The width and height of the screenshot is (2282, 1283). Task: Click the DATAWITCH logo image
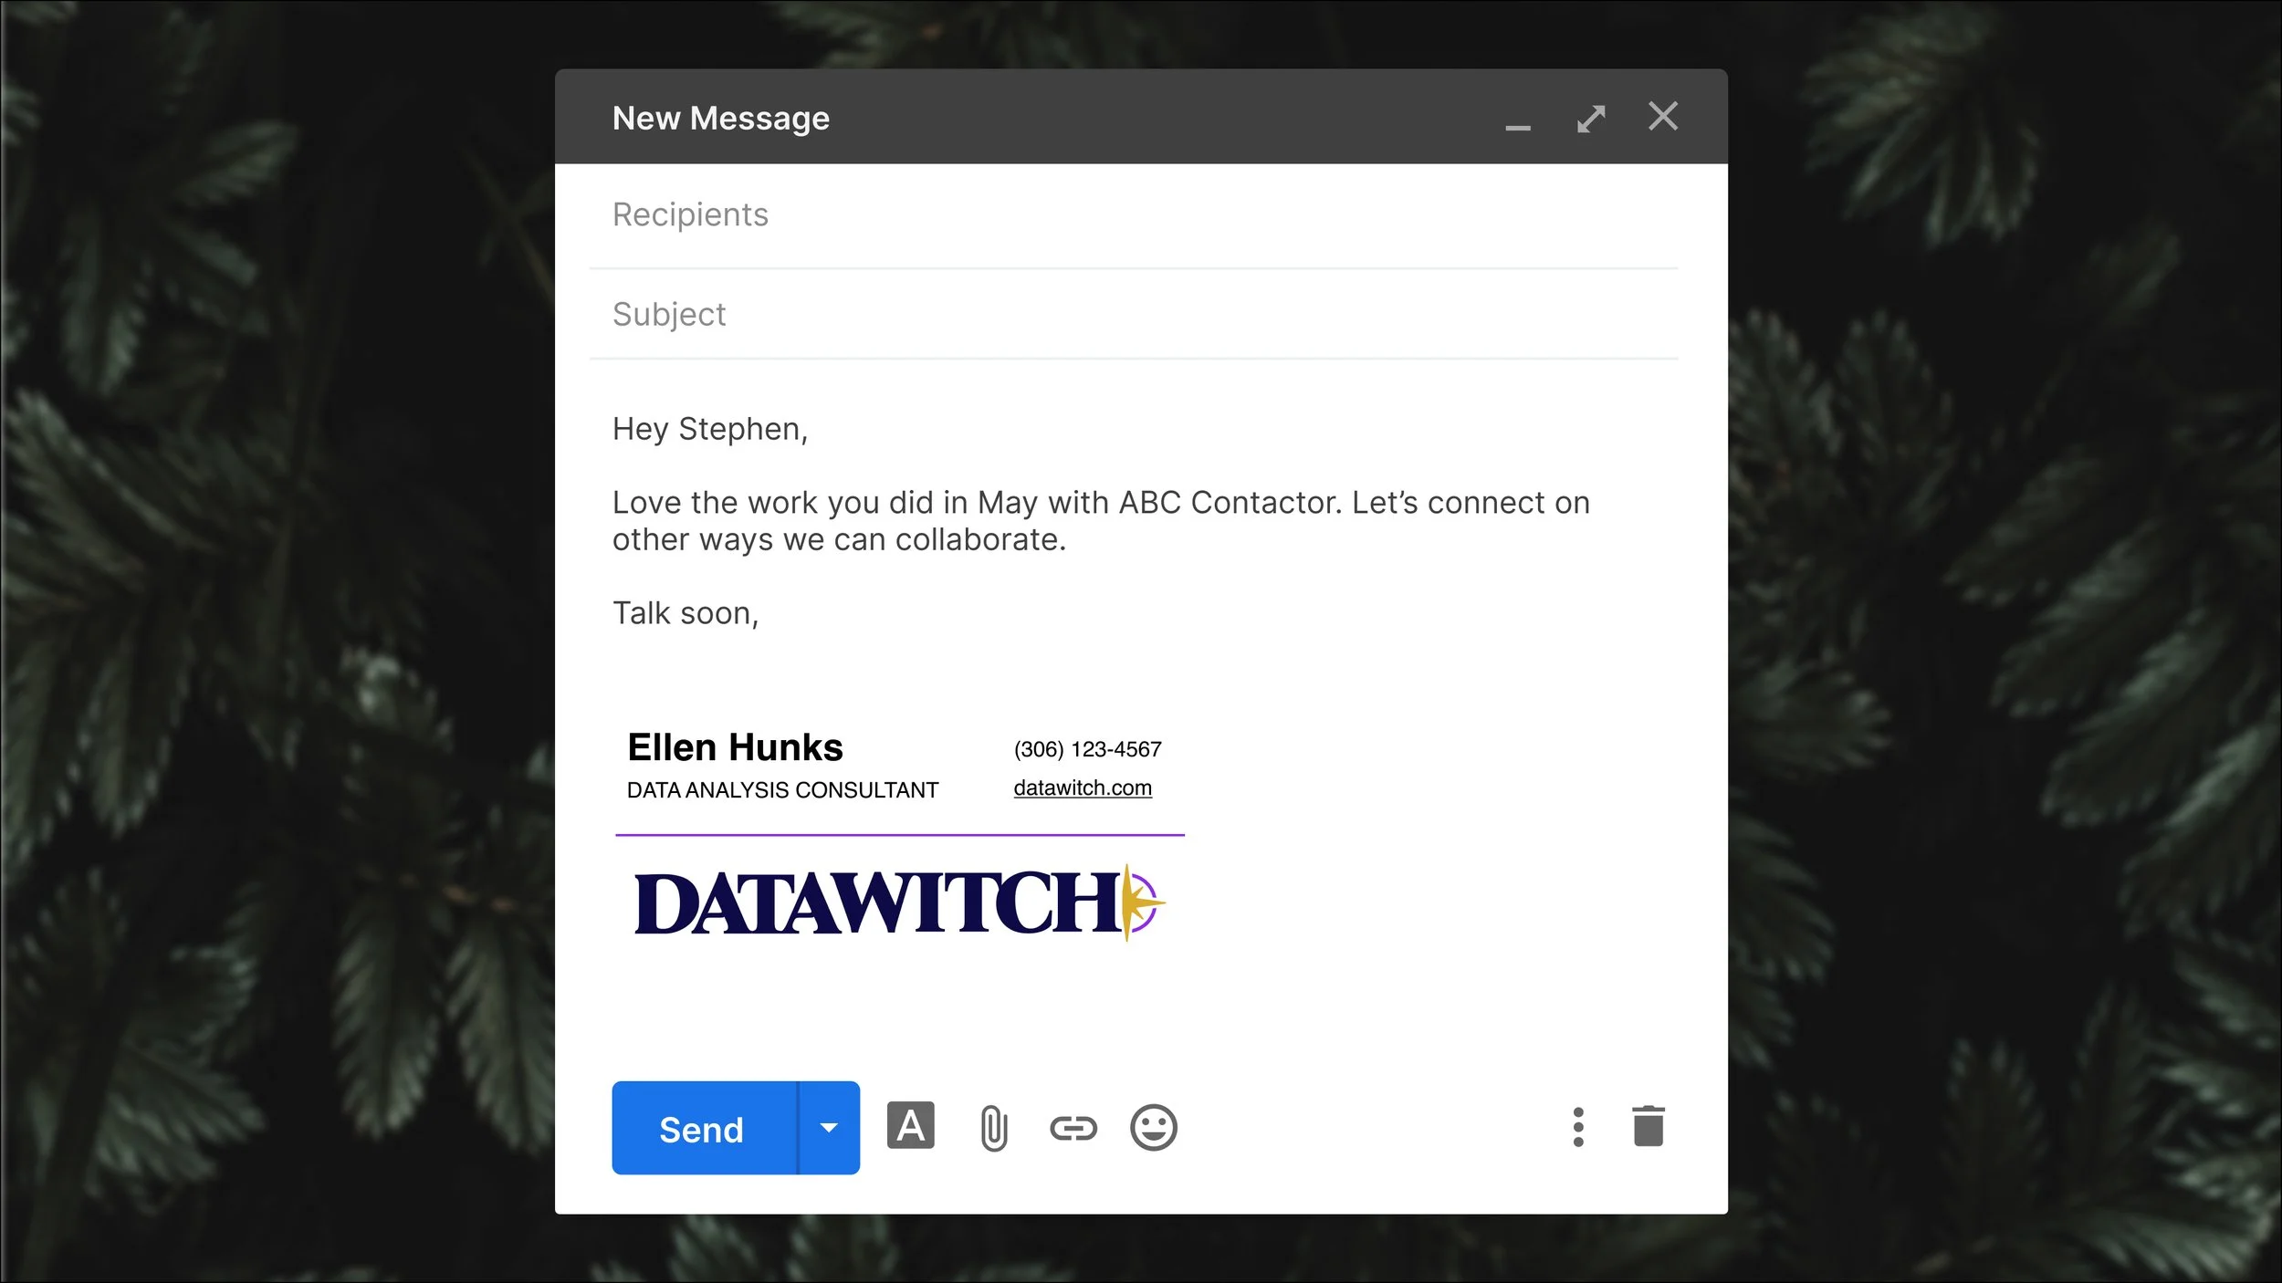pos(900,902)
